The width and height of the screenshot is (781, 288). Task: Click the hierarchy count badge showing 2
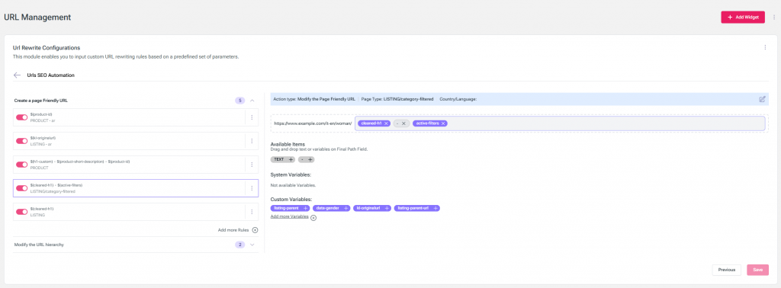240,245
